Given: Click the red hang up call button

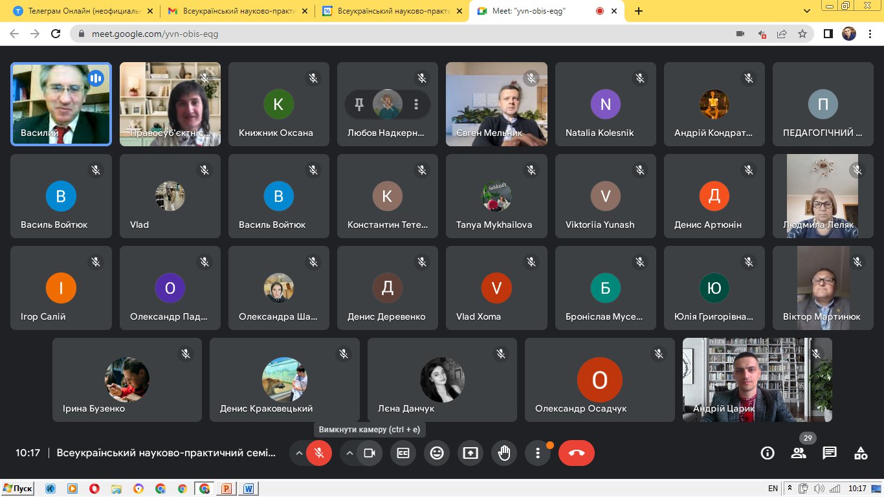Looking at the screenshot, I should (576, 453).
